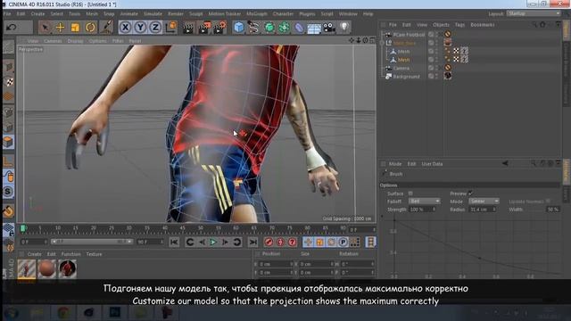Toggle visibility dots for Camera object
571x321 pixels.
pos(436,68)
